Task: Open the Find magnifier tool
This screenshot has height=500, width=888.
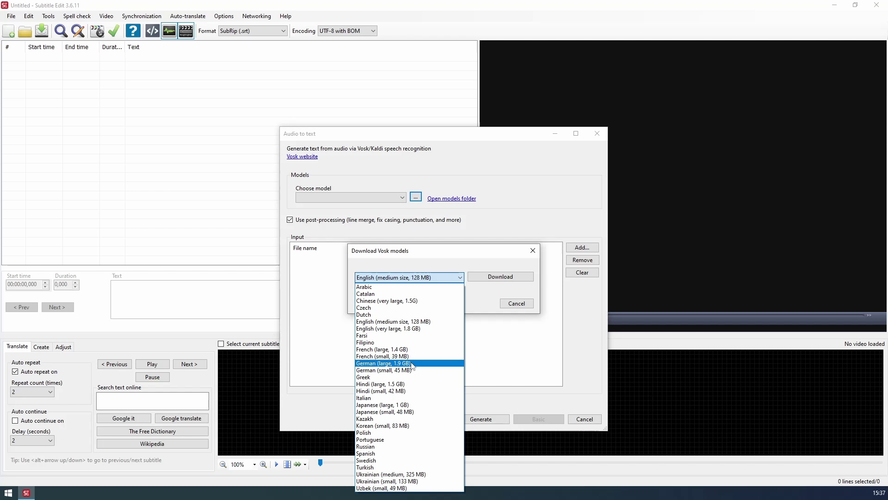Action: pos(61,31)
